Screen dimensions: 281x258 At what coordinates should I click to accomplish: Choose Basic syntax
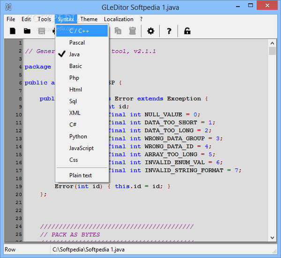point(82,66)
